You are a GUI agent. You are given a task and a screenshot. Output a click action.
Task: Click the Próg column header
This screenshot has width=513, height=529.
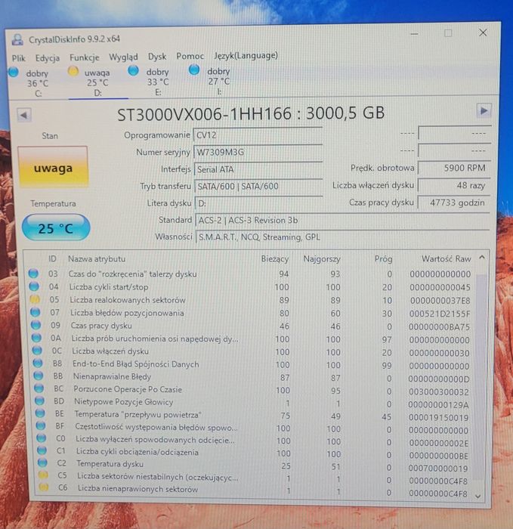tap(384, 258)
